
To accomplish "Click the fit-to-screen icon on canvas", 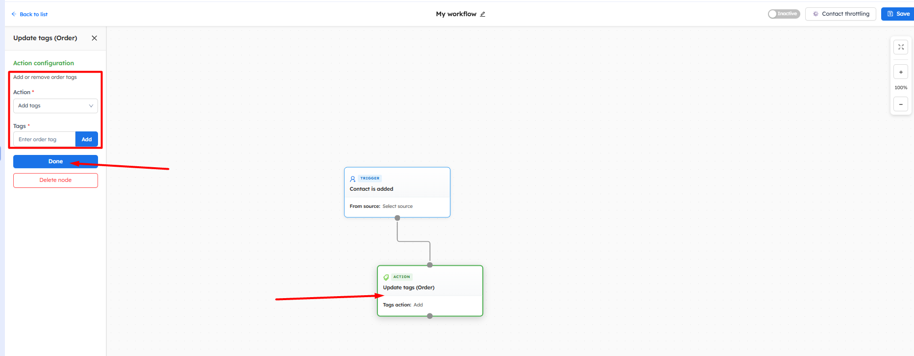I will 901,47.
